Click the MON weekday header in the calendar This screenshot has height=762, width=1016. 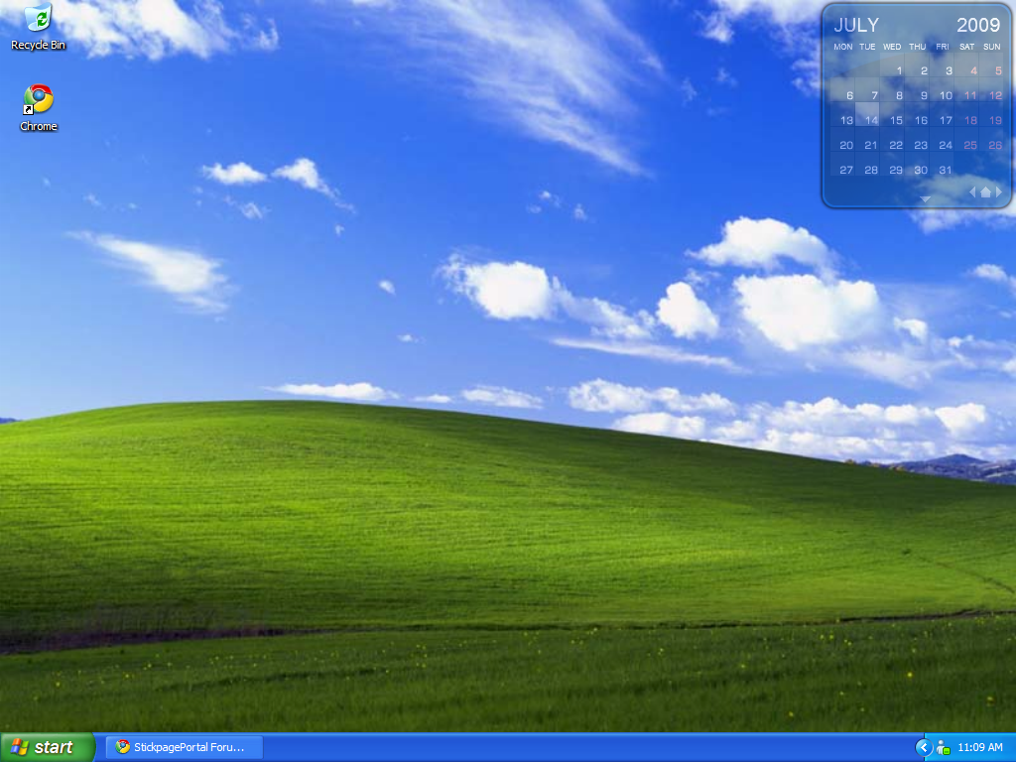[843, 47]
